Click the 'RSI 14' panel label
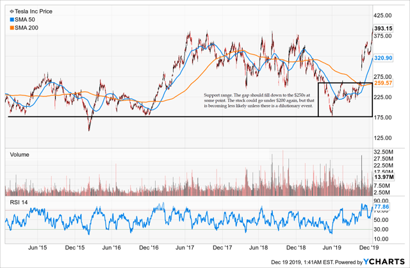This screenshot has width=410, height=268. [x=19, y=202]
